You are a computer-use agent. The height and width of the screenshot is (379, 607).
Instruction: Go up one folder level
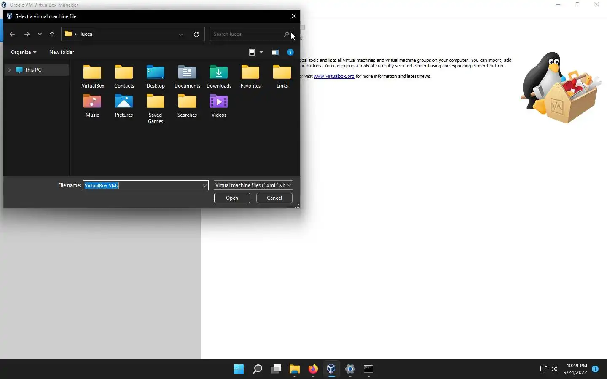(52, 34)
